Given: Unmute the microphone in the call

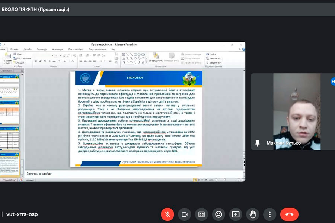Looking at the screenshot, I should 167,214.
